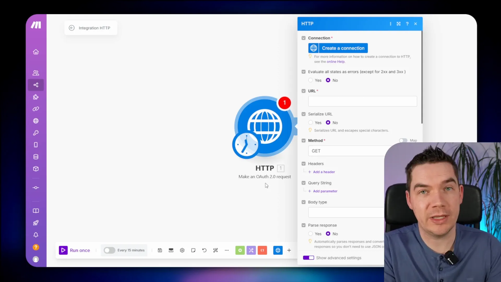Toggle the Every 15 minutes scheduling switch
501x282 pixels.
(x=109, y=250)
